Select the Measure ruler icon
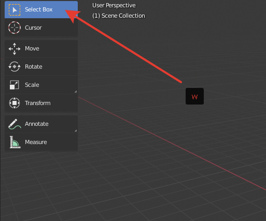This screenshot has width=266, height=221. (15, 142)
